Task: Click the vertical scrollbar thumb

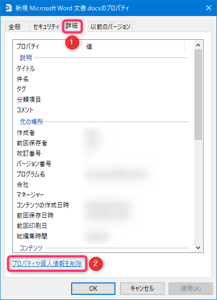Action: pos(198,95)
